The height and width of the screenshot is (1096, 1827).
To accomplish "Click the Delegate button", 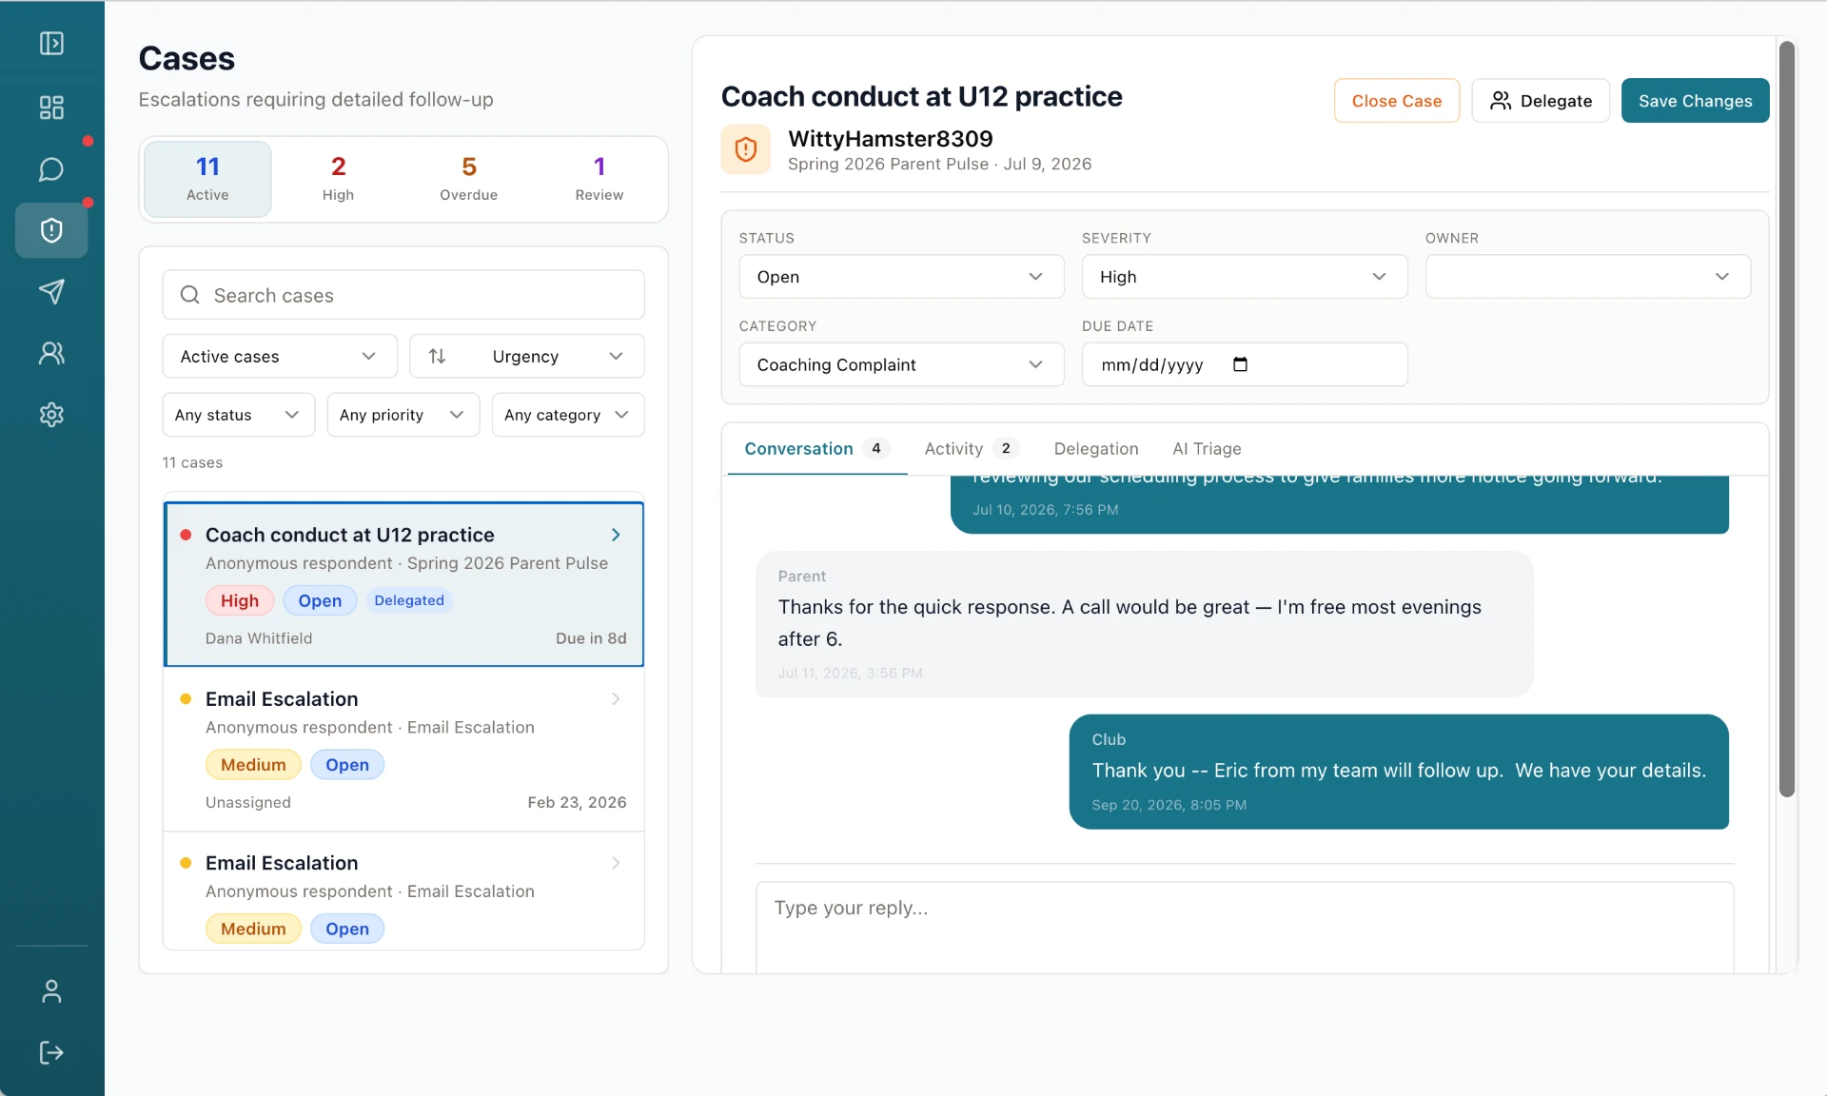I will click(x=1540, y=101).
